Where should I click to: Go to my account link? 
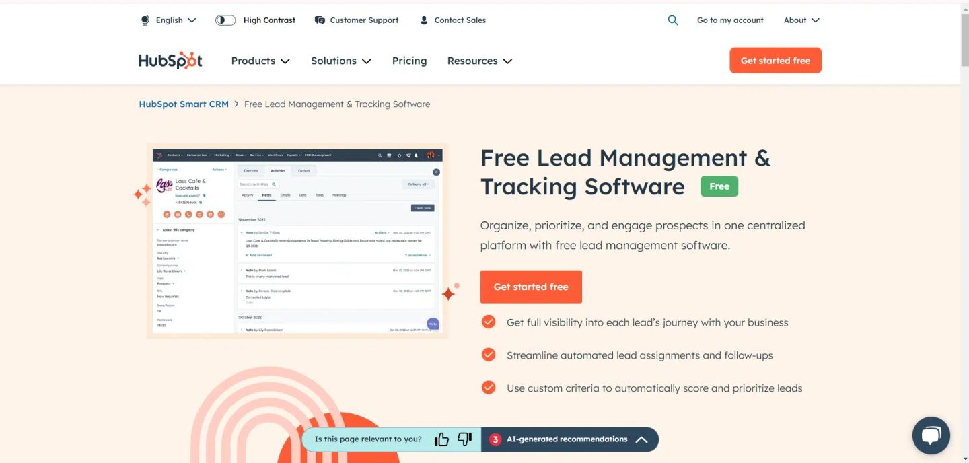point(730,20)
